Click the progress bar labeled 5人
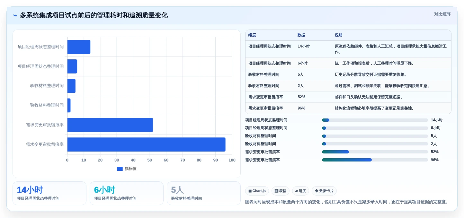464x218 pixels. 375,136
